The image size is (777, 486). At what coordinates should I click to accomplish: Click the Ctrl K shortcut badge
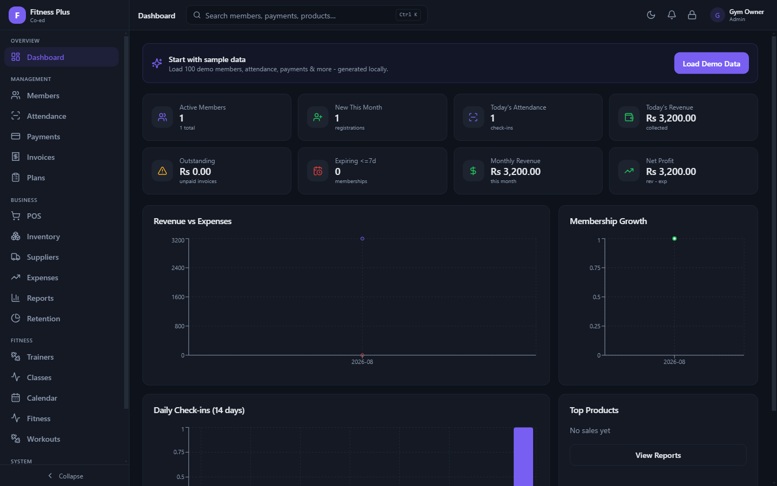click(x=408, y=15)
